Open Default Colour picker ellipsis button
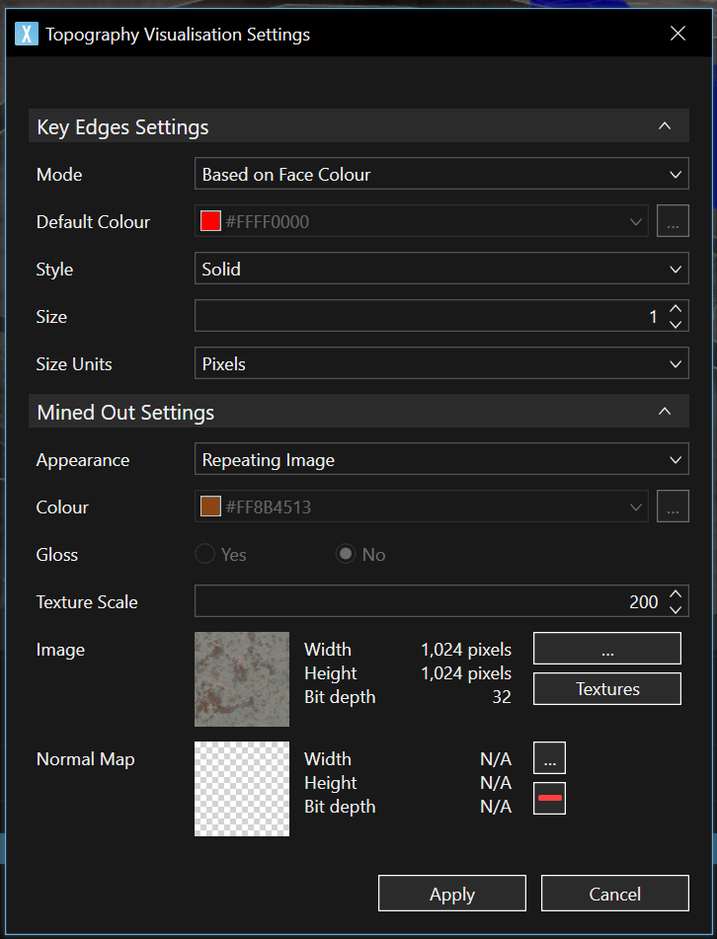 pos(673,222)
